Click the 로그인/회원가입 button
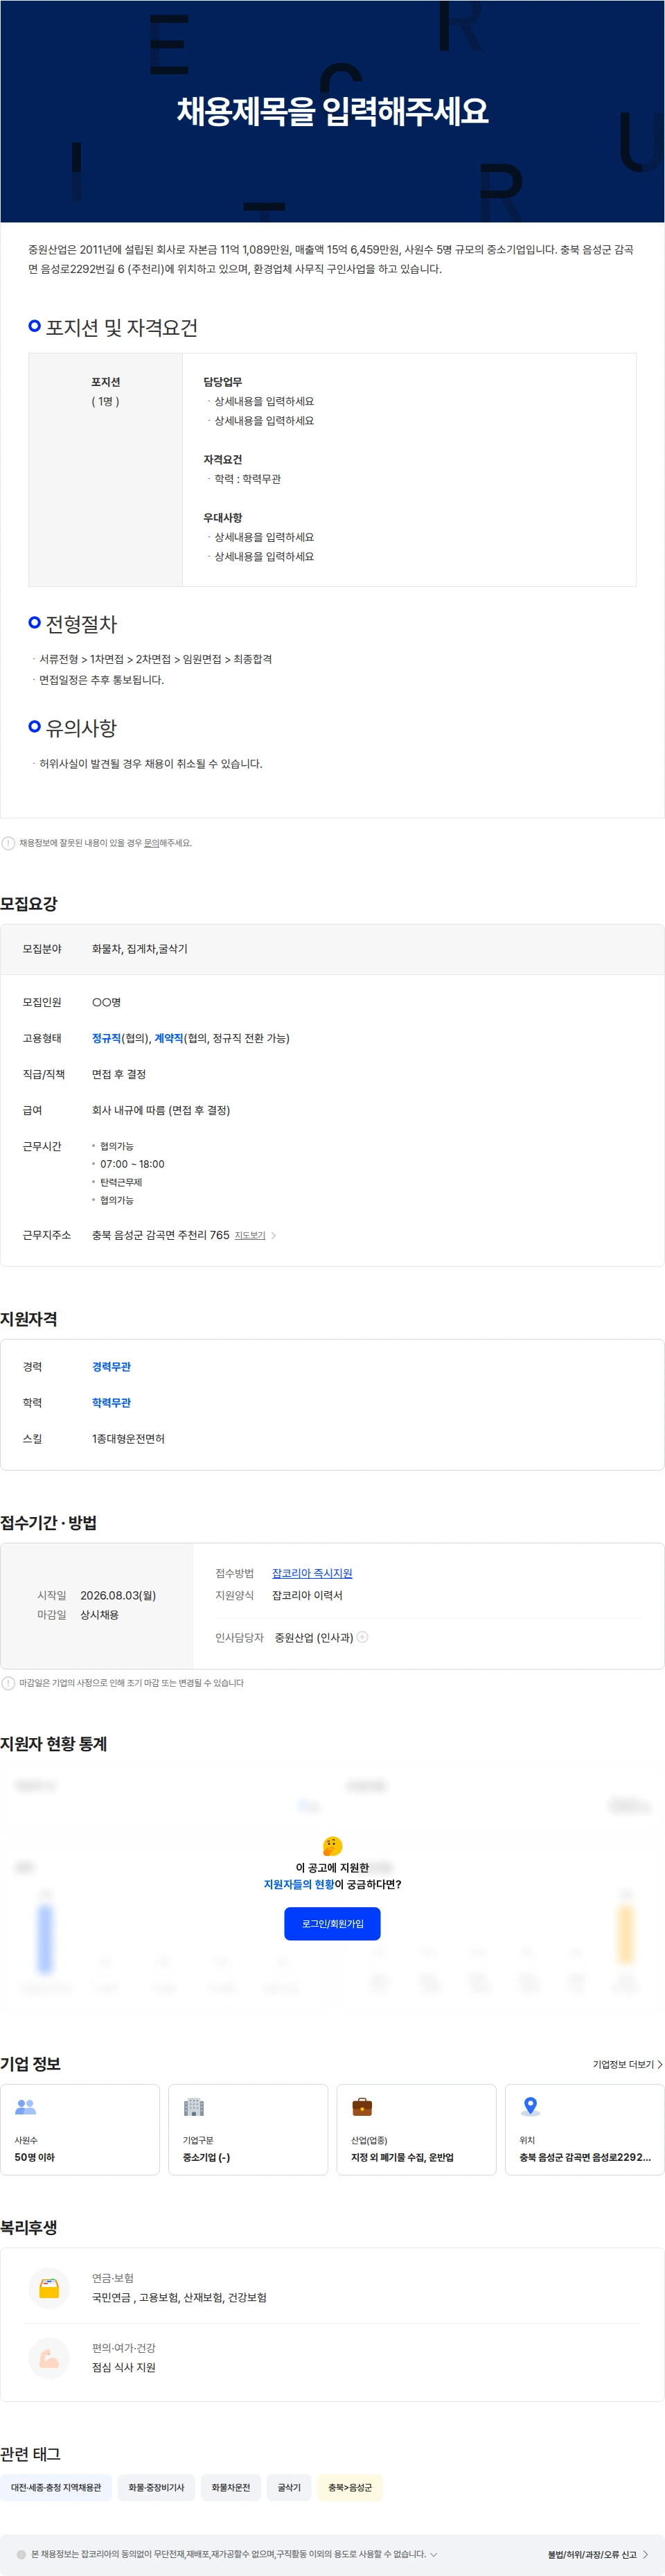 point(332,1923)
